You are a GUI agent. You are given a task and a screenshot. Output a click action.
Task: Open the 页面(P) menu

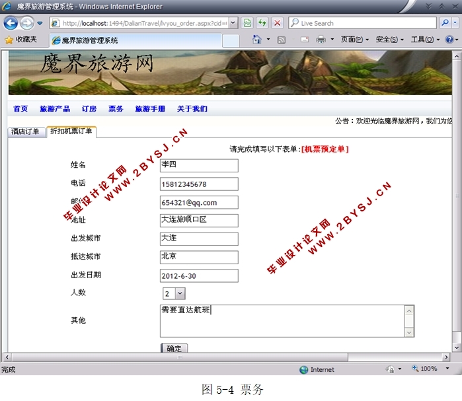(354, 40)
